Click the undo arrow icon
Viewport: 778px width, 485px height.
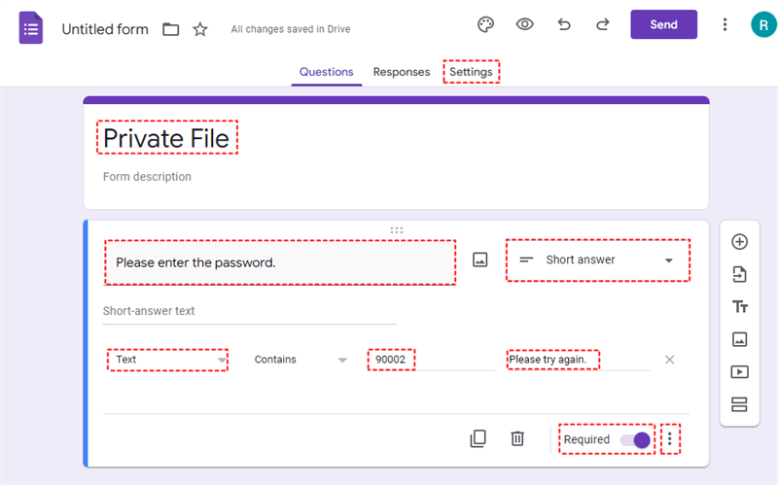[564, 24]
